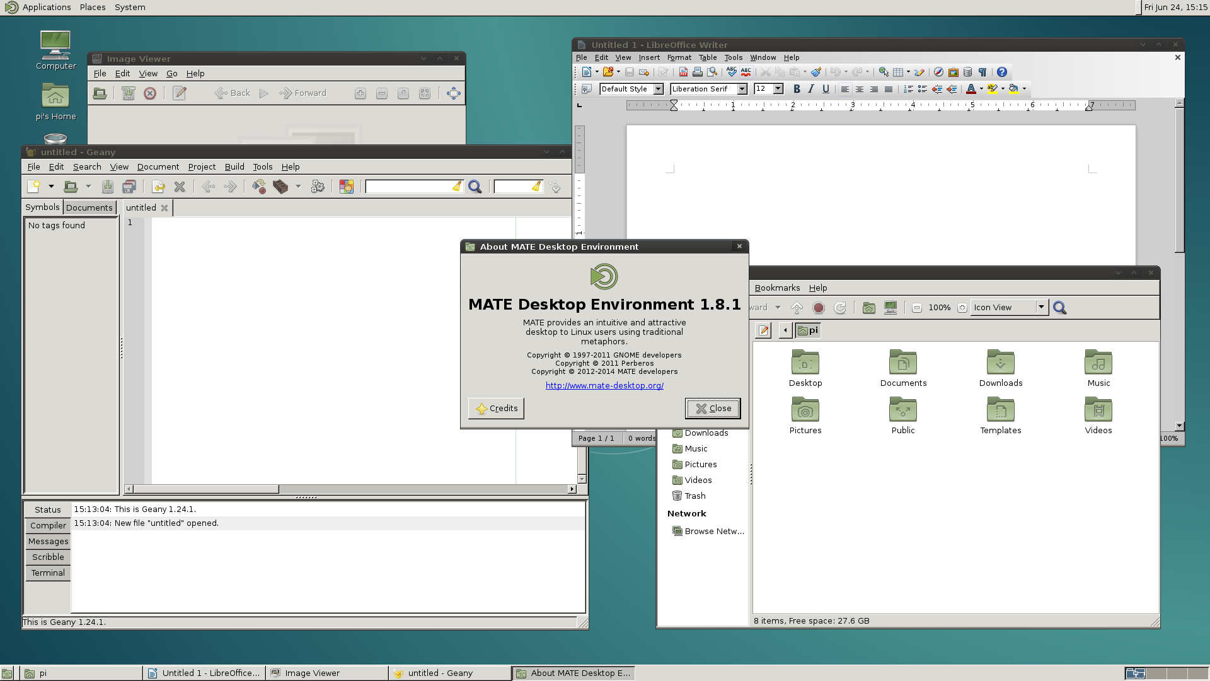Open Geany color chooser icon
1210x681 pixels.
tap(347, 187)
